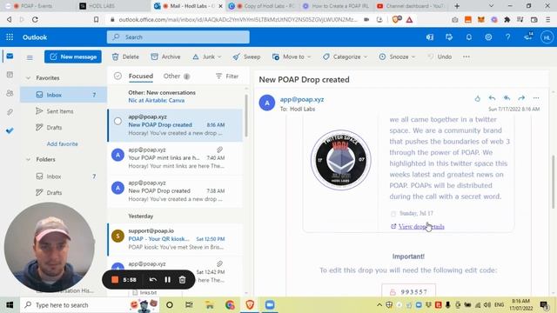Click the Outlook search box
The image size is (557, 313).
[178, 37]
